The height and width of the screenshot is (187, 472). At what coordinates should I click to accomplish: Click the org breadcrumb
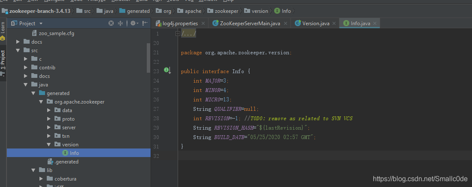[163, 11]
